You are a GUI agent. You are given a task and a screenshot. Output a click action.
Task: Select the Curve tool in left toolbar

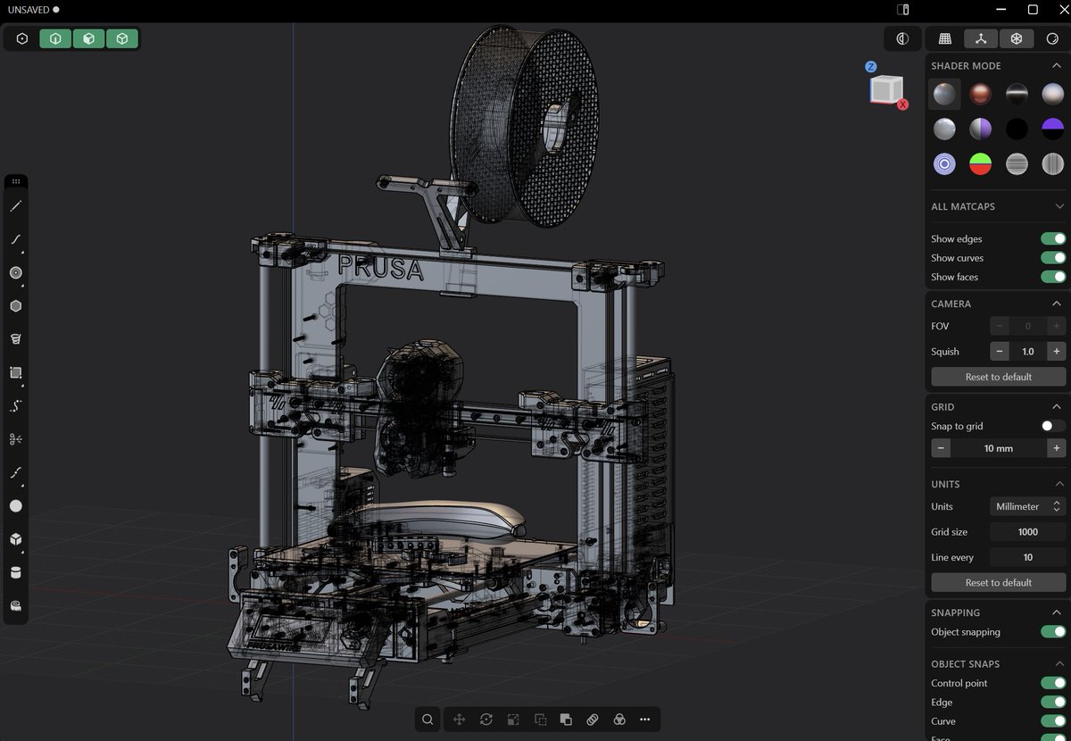(16, 239)
